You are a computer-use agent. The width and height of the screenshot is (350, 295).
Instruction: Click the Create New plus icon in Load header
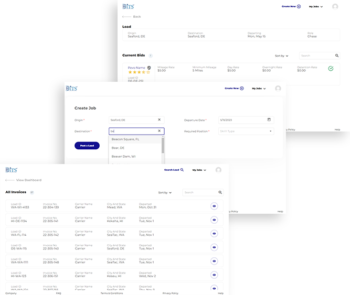(299, 6)
